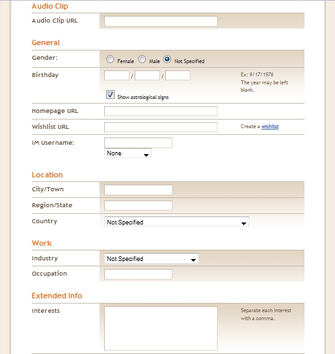This screenshot has height=354, width=335.
Task: Select the Female gender radio button
Action: (110, 59)
